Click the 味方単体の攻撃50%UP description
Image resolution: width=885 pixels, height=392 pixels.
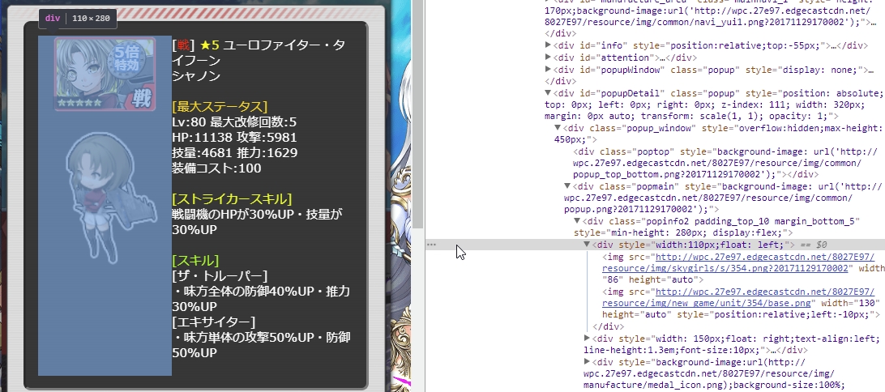[261, 345]
